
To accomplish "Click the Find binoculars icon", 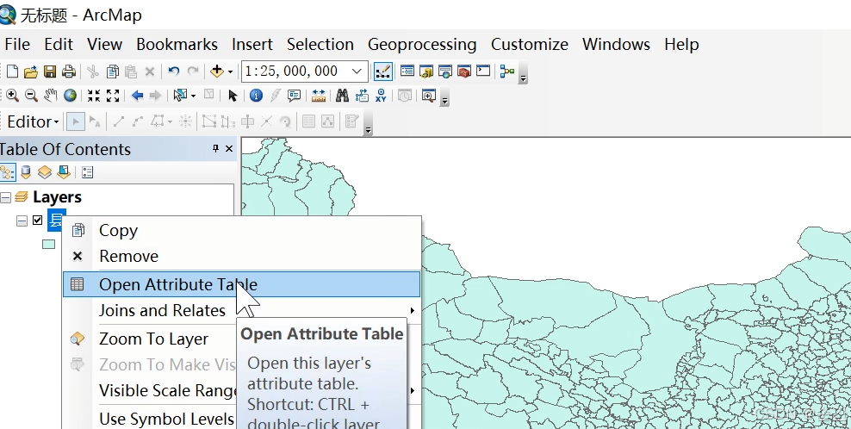I will pyautogui.click(x=342, y=96).
